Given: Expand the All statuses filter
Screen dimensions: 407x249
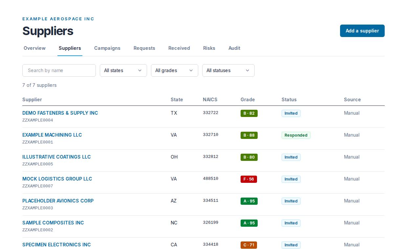Looking at the screenshot, I should click(x=228, y=70).
